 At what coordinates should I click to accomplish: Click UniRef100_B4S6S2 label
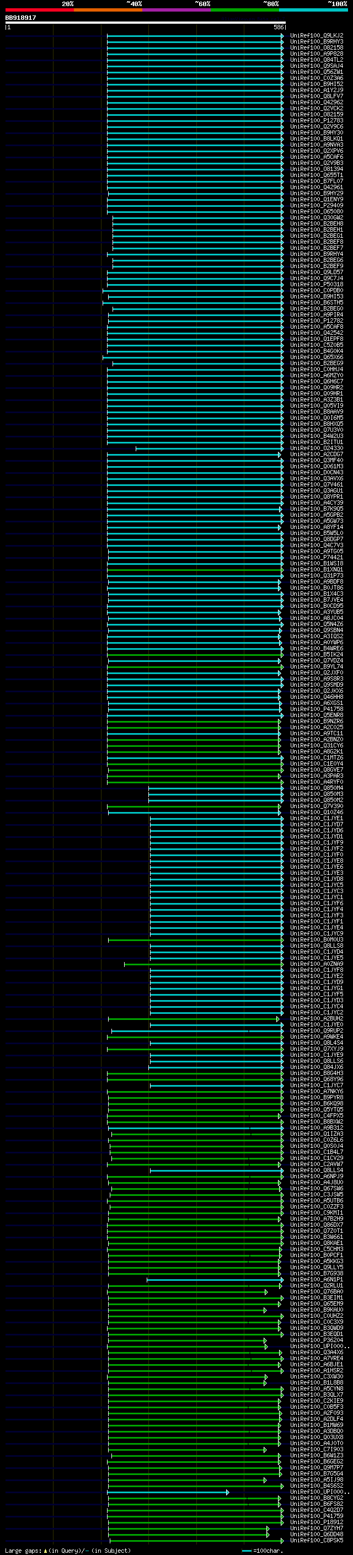pos(316,1485)
